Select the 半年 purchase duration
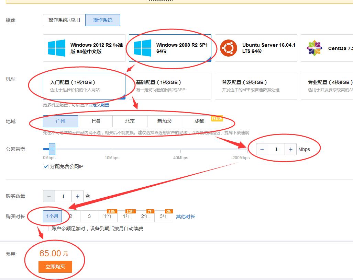Image resolution: width=353 pixels, height=280 pixels. [x=108, y=217]
